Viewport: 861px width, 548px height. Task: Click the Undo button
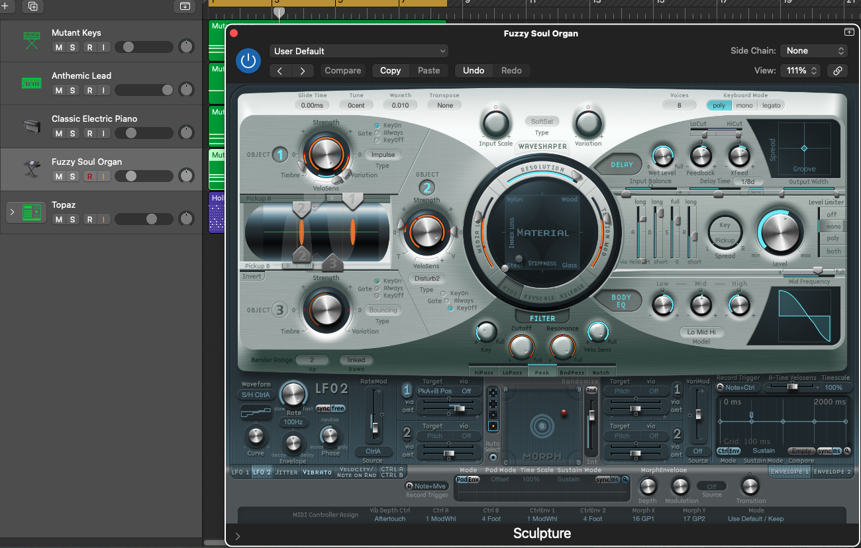coord(474,71)
